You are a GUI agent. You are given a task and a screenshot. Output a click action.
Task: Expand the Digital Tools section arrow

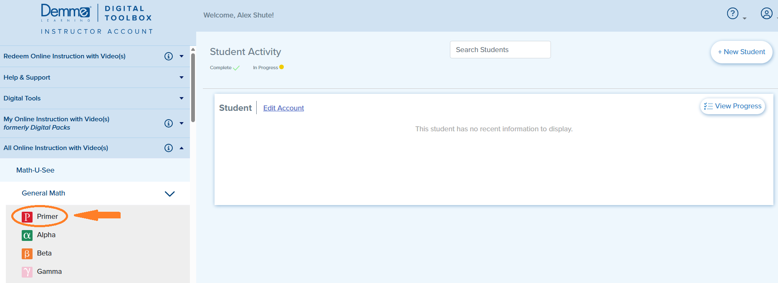pos(182,98)
